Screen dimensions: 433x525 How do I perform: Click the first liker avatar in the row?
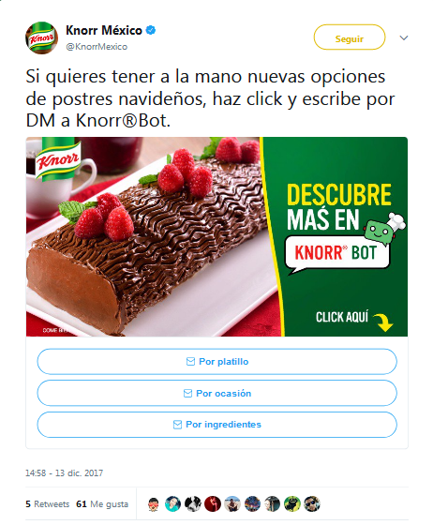(154, 504)
